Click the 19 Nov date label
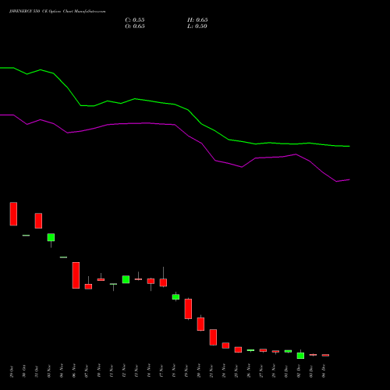Viewport: 390px width, 390px height. [186, 371]
